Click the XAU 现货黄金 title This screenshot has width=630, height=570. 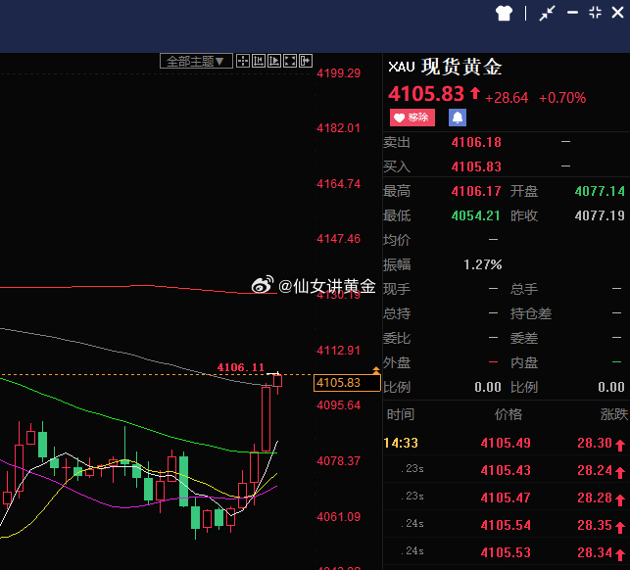[445, 67]
